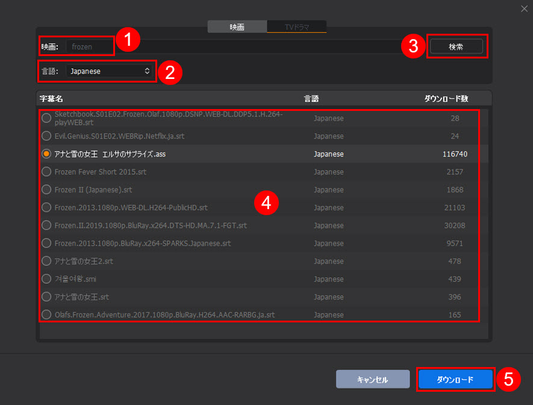Select the Sketchbook.S01E02 Frozen Olaf subtitle

(x=46, y=118)
